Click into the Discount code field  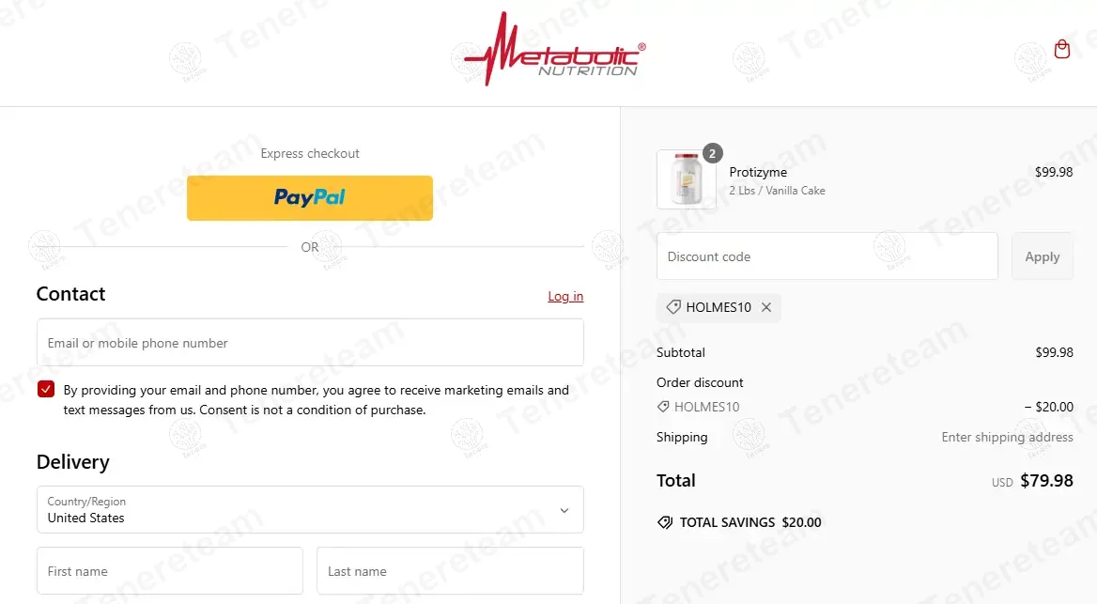(827, 256)
